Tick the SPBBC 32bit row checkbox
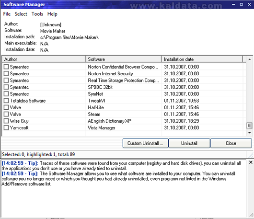 click(x=6, y=87)
